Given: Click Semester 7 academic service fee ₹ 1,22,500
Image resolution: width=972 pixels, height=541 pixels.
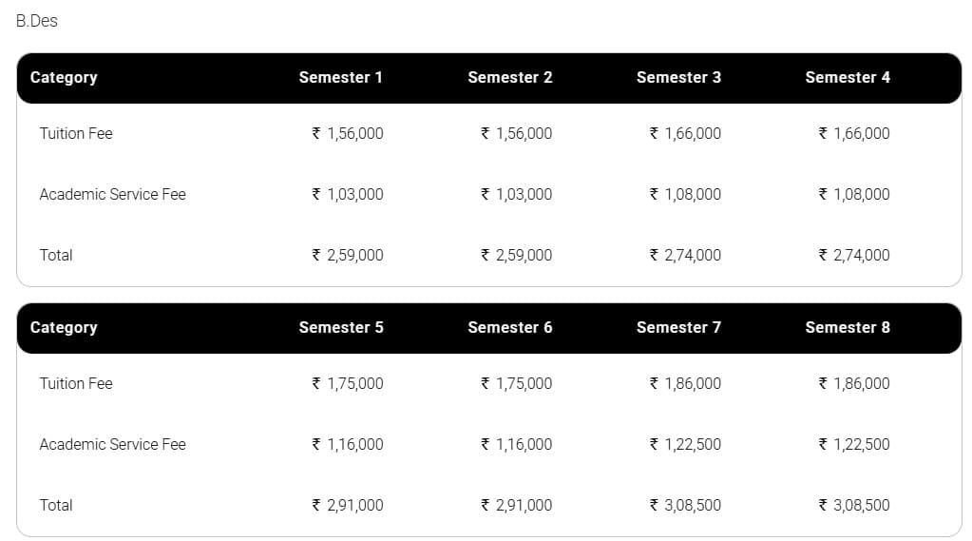Looking at the screenshot, I should click(685, 444).
